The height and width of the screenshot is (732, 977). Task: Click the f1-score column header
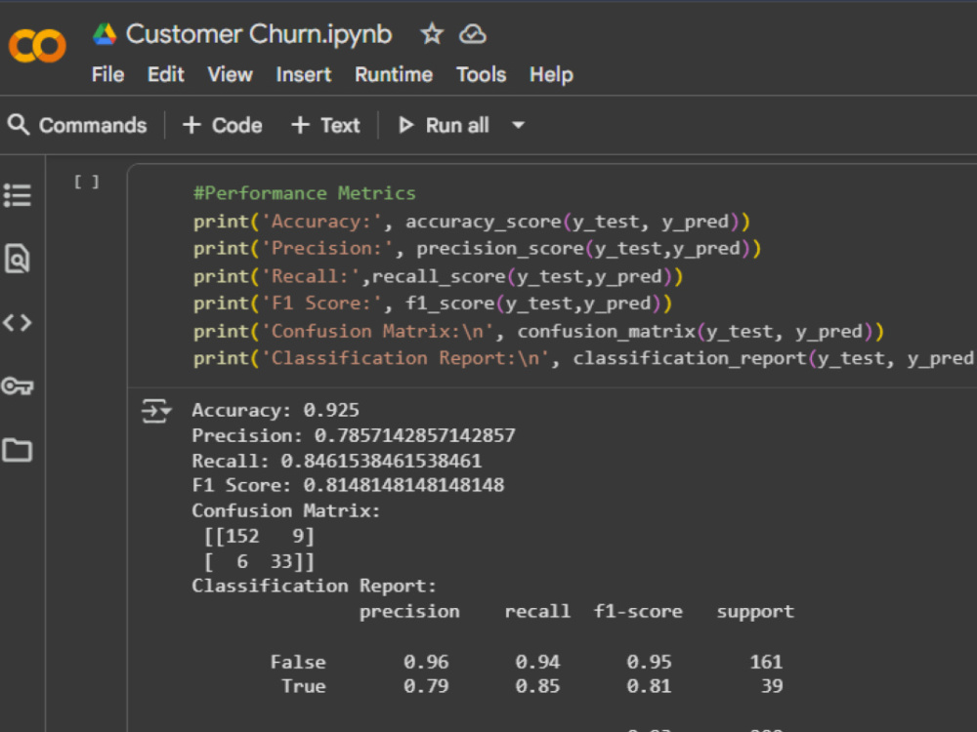(x=638, y=611)
